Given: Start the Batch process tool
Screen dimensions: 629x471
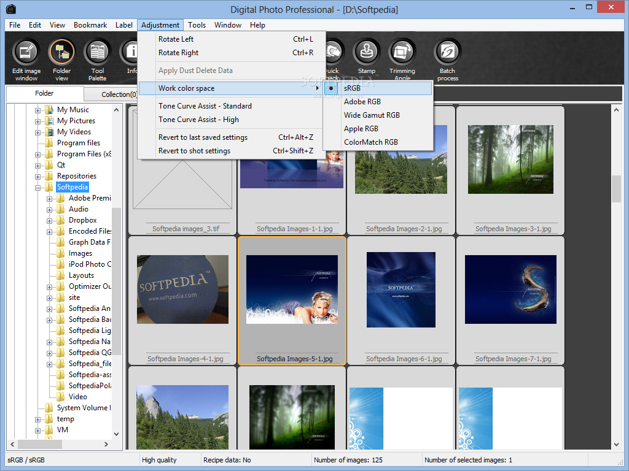Looking at the screenshot, I should click(x=448, y=60).
